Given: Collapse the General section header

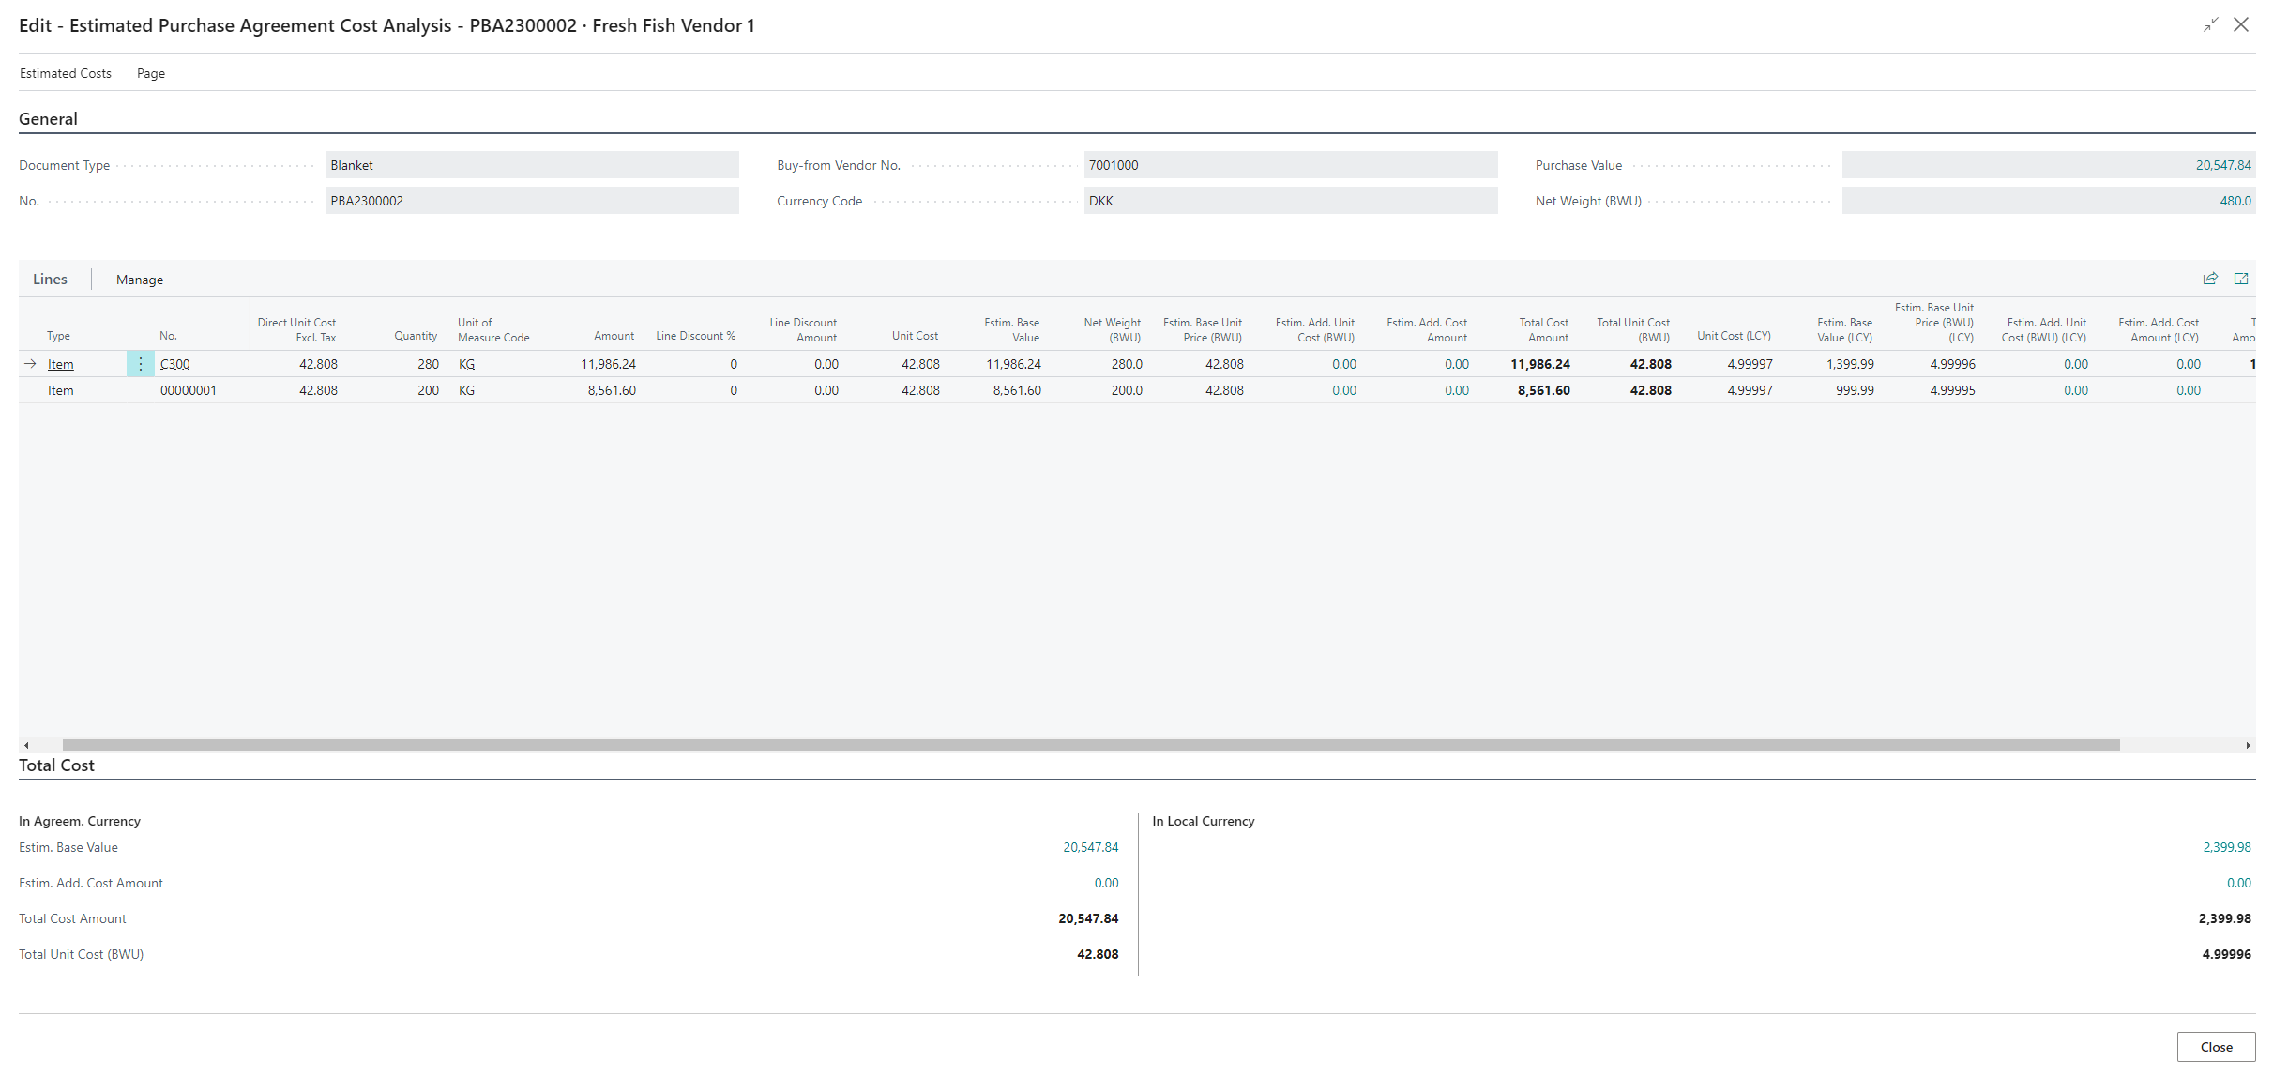Looking at the screenshot, I should (x=49, y=119).
